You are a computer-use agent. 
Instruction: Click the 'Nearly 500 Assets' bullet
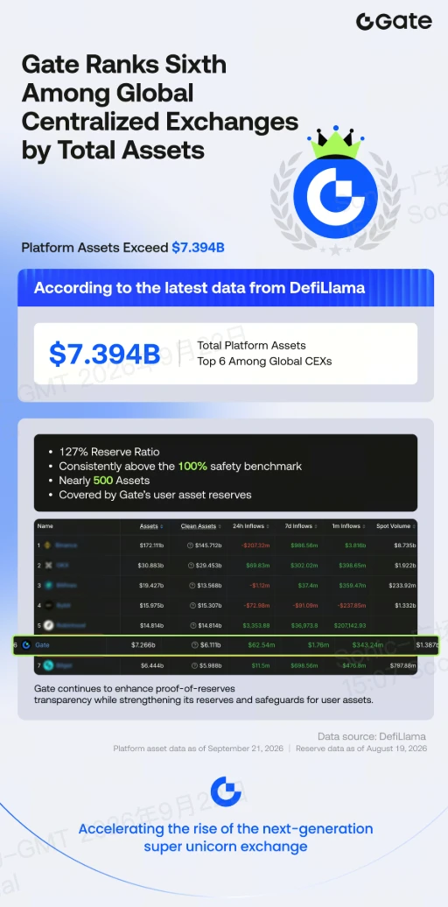104,481
